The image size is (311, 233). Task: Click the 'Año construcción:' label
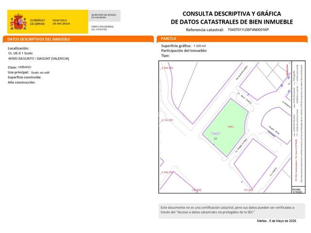point(21,82)
